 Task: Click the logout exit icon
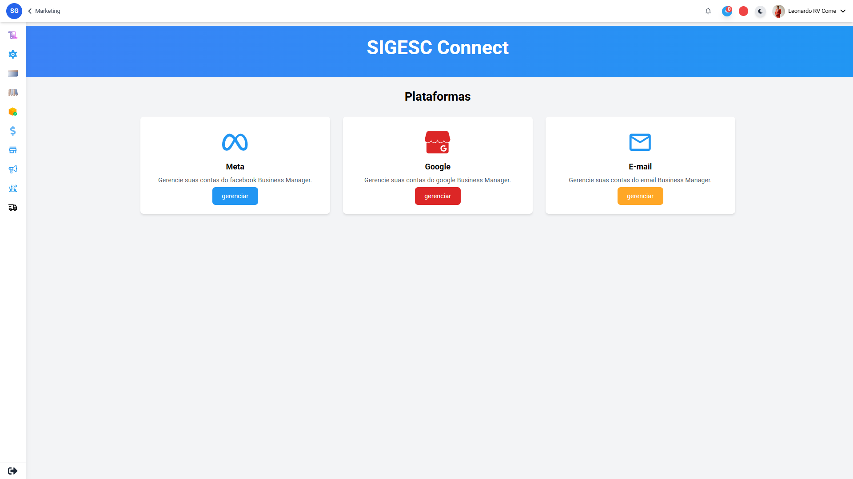click(x=13, y=471)
